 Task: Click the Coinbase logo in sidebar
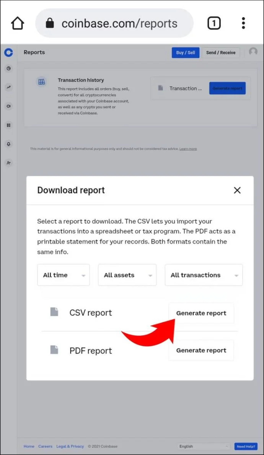9,53
